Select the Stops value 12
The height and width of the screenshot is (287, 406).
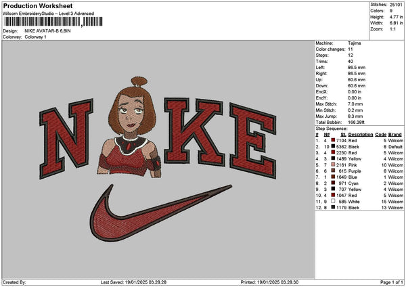tap(351, 56)
